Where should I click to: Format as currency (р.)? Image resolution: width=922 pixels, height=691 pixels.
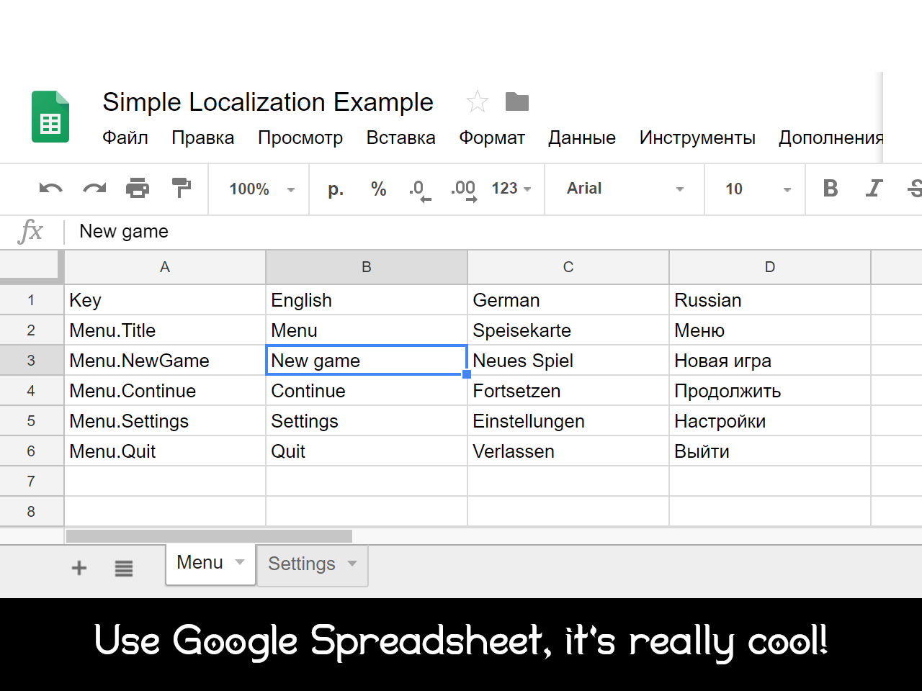tap(336, 189)
